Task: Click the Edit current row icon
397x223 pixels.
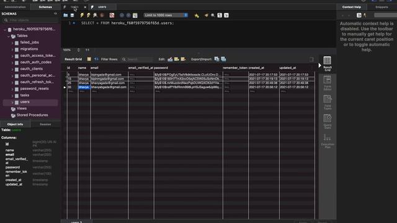Action: (x=170, y=59)
